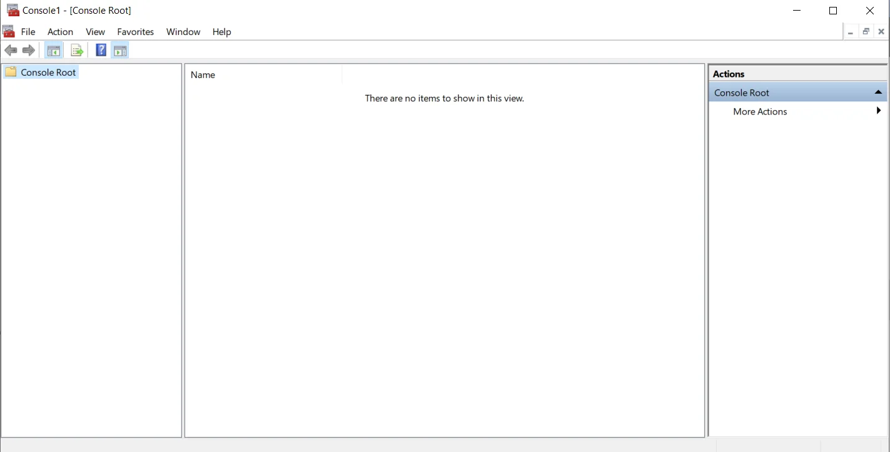The width and height of the screenshot is (890, 452).
Task: Click the Name column header
Action: click(203, 75)
